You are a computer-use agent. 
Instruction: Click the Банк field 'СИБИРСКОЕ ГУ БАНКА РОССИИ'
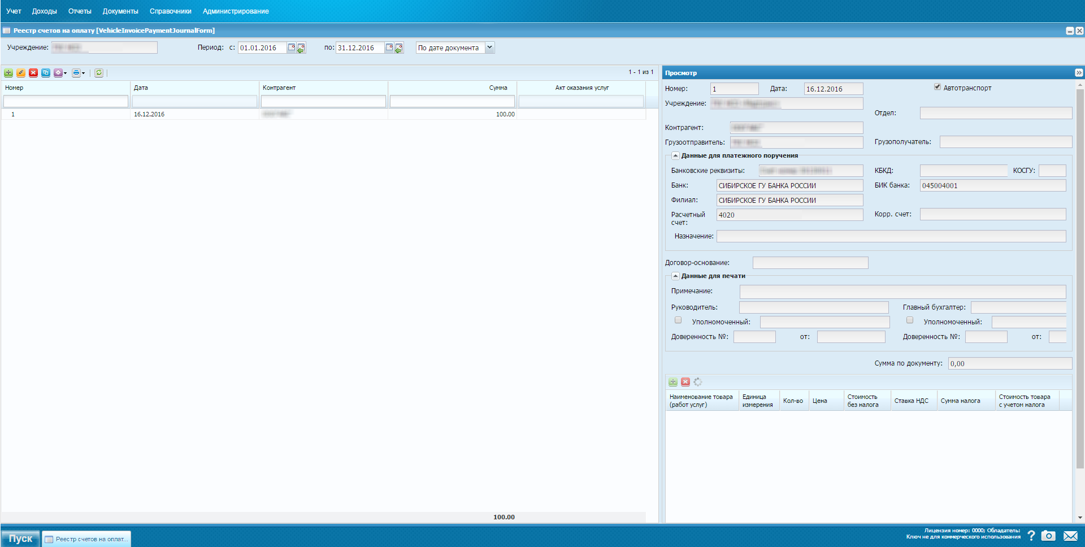789,185
